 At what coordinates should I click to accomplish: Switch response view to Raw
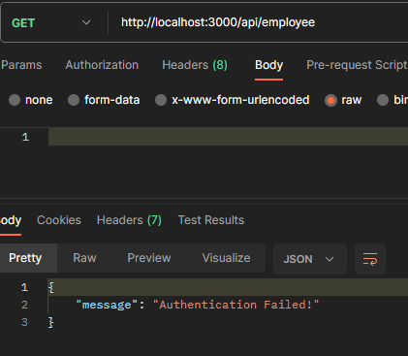[x=84, y=258]
